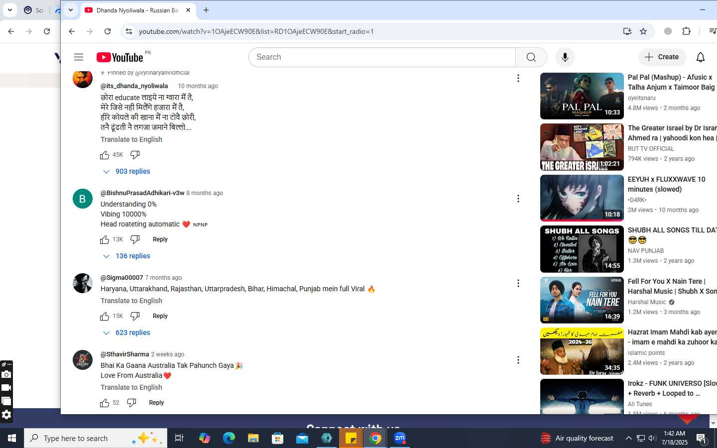
Task: Translate the pinned Hindi comment to English
Action: tap(131, 139)
